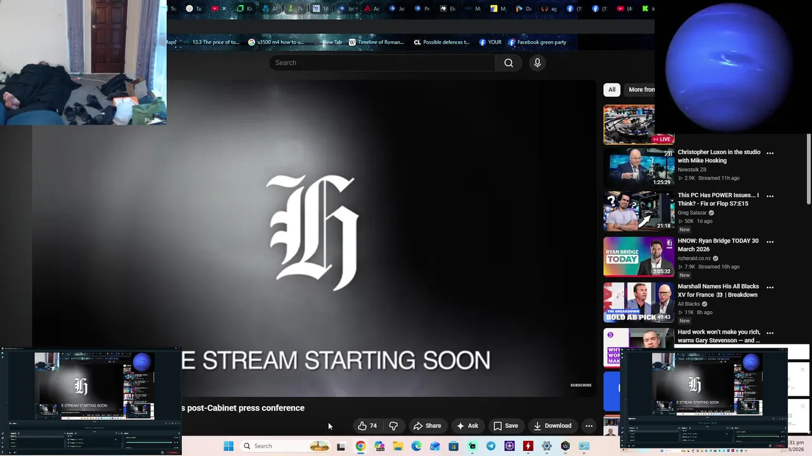The image size is (812, 456).
Task: Open options for Marshall Names All Blacks video
Action: coord(770,287)
